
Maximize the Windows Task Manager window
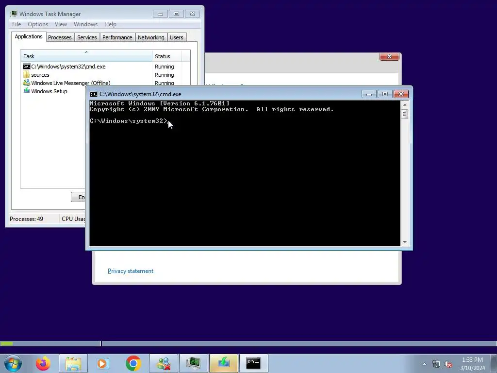(x=176, y=14)
